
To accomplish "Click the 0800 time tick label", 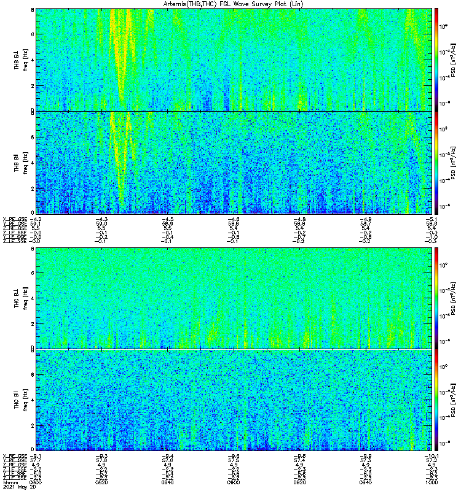I will (36, 482).
